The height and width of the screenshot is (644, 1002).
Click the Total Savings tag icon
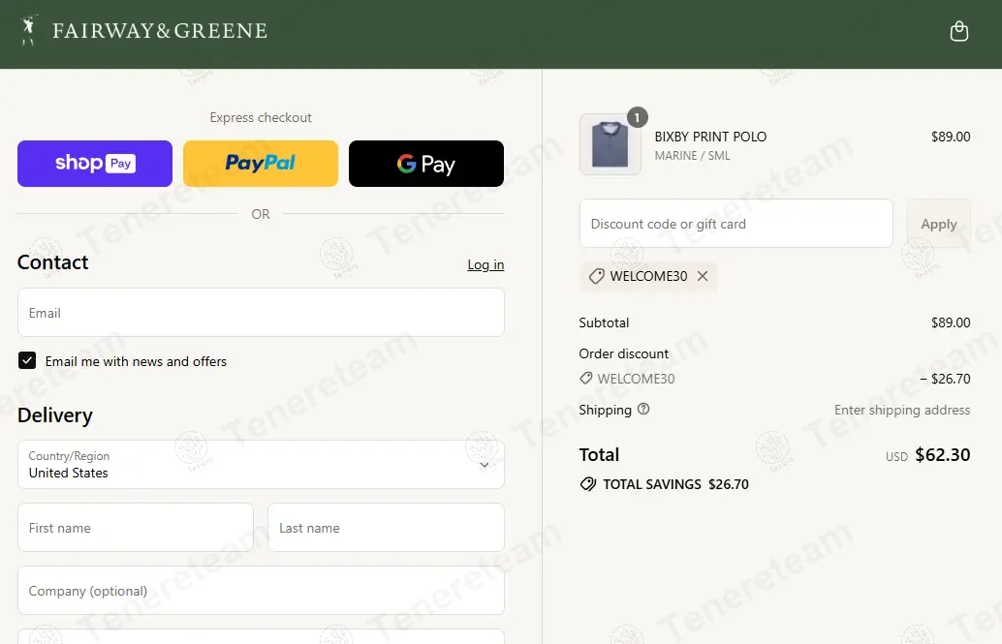click(587, 484)
